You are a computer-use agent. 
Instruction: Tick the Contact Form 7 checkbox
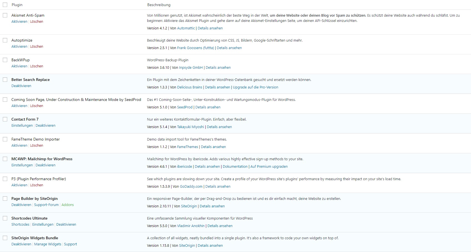[x=5, y=119]
